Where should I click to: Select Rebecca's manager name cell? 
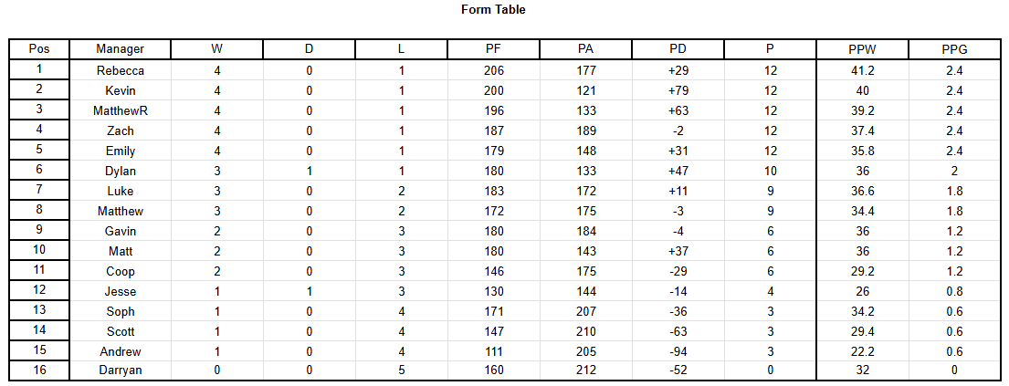121,71
